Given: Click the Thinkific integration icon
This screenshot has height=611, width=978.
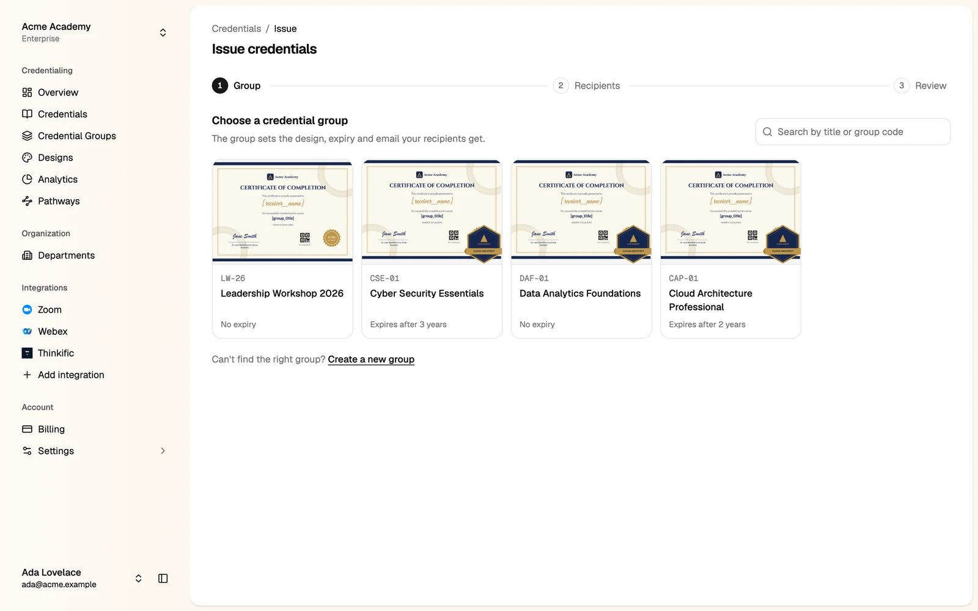Looking at the screenshot, I should (27, 353).
